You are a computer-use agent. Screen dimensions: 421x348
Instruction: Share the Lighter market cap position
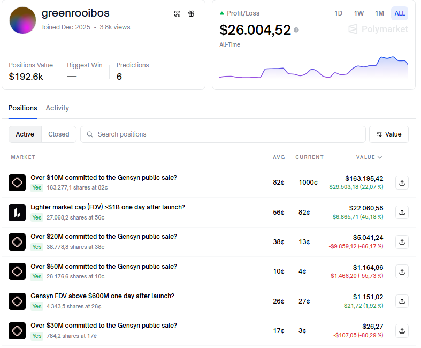[402, 213]
